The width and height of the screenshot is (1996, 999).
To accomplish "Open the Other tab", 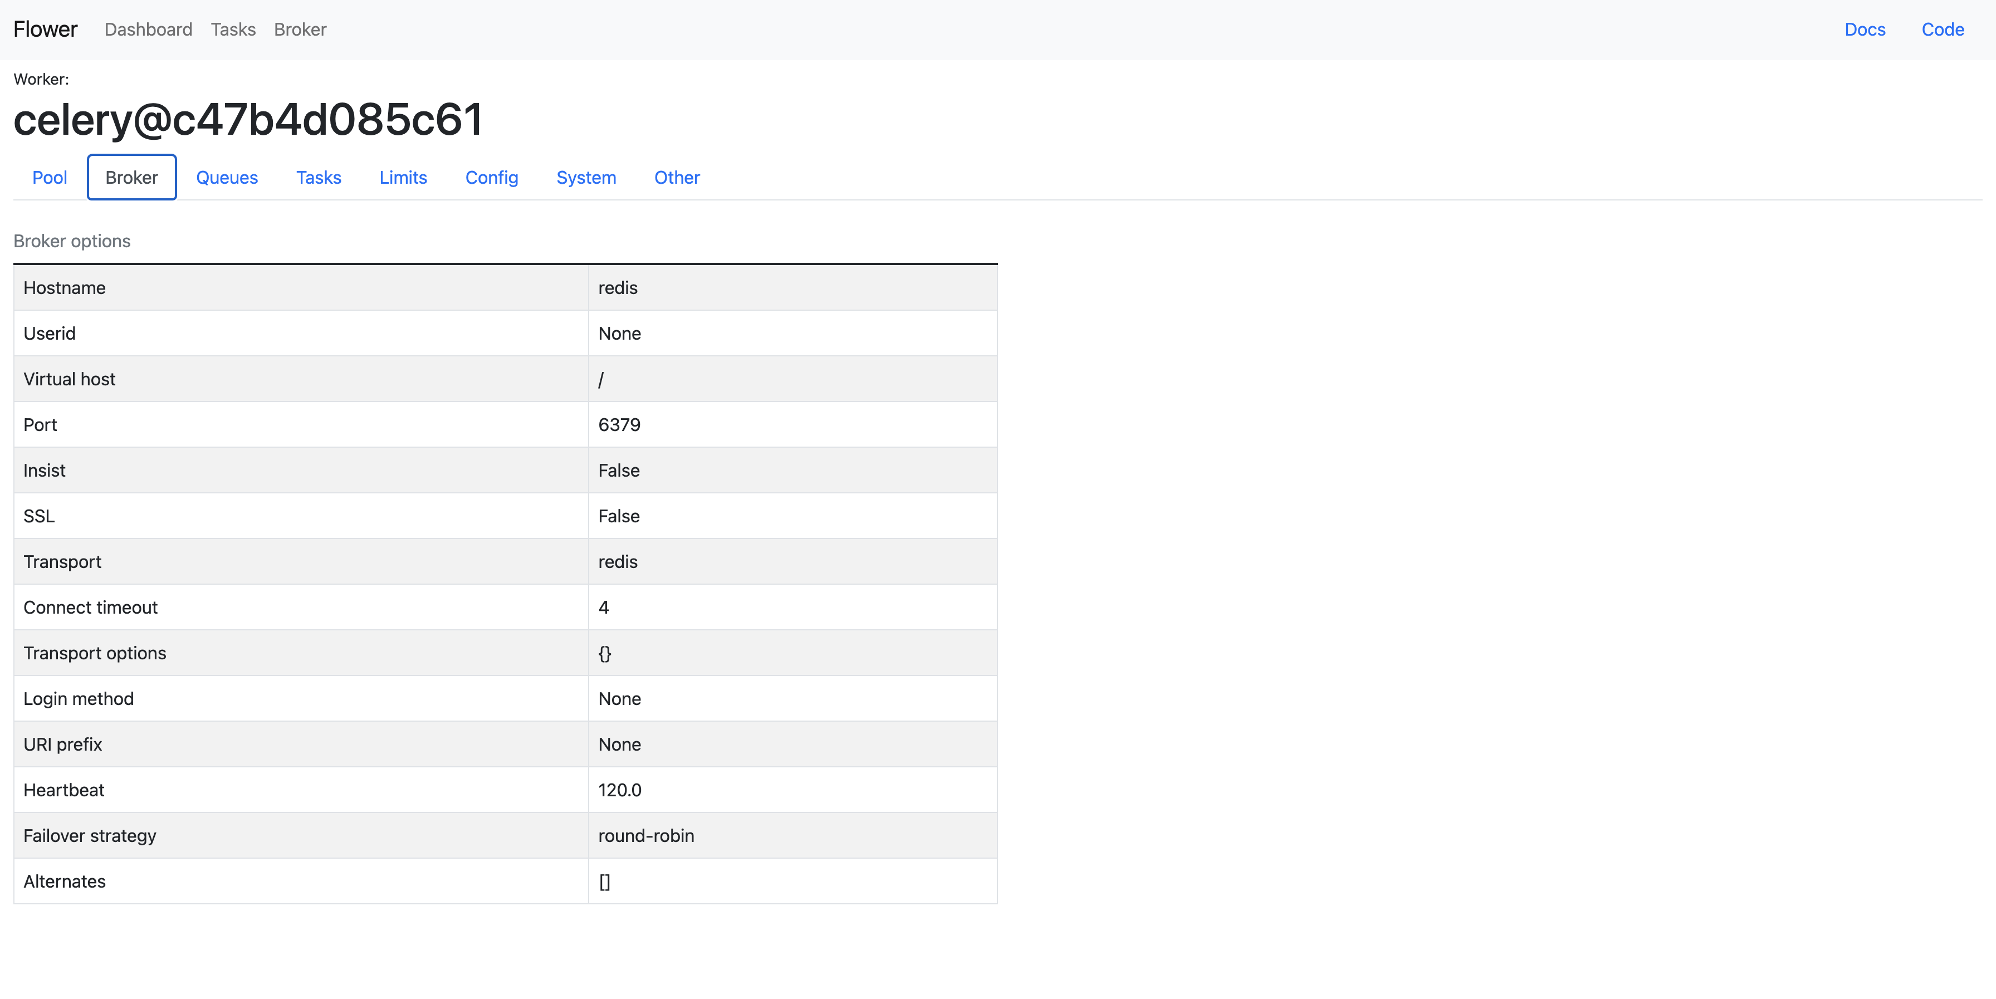I will pos(677,178).
